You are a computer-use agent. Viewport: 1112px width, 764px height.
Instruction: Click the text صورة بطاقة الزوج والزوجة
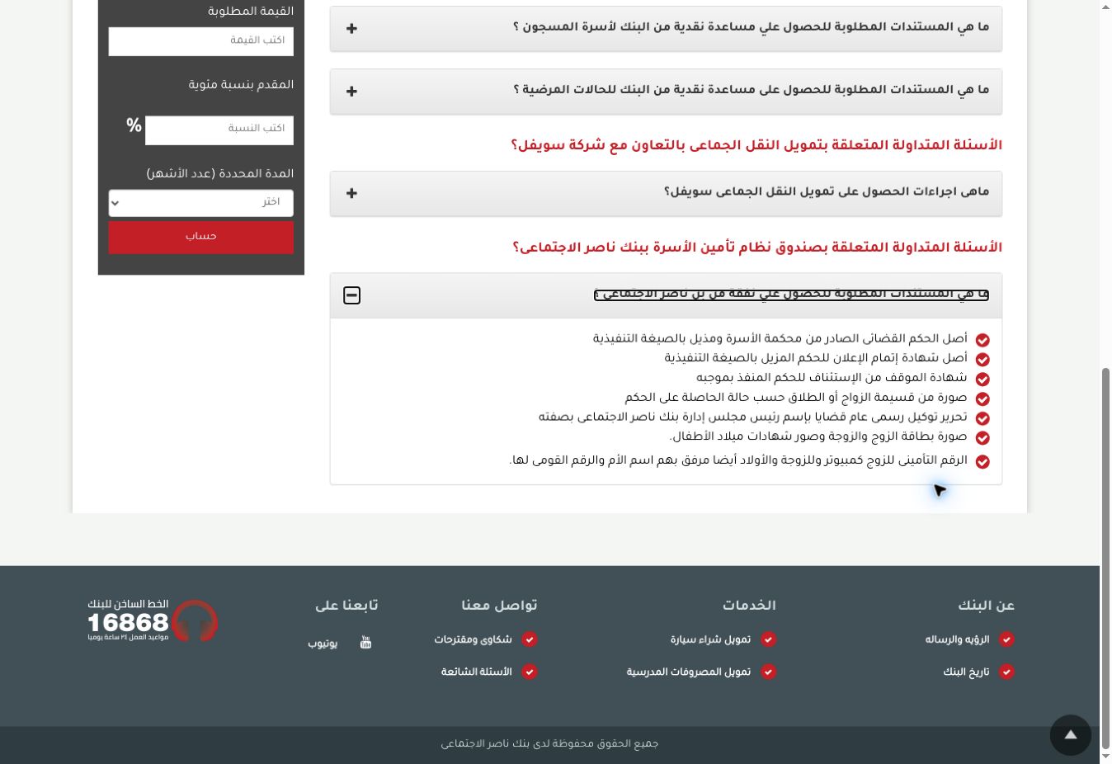tap(818, 436)
